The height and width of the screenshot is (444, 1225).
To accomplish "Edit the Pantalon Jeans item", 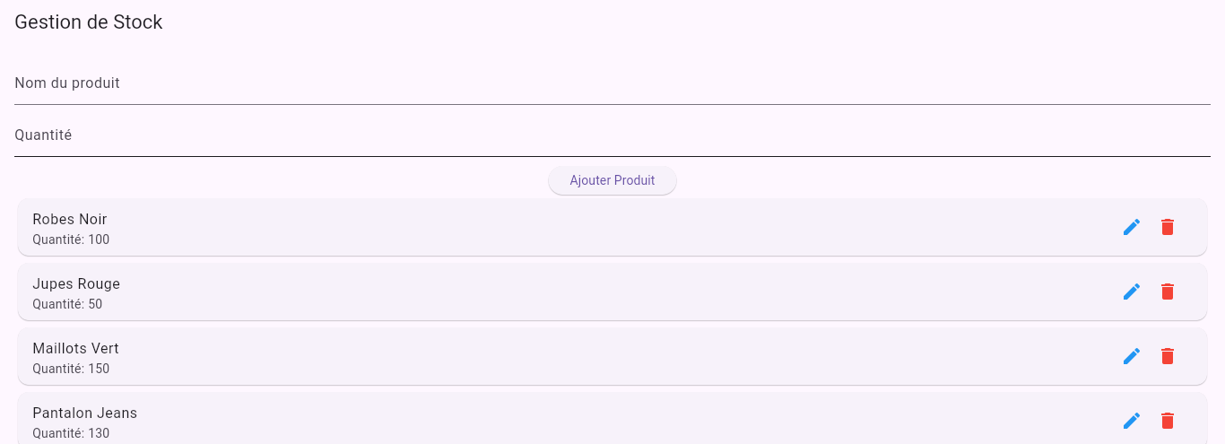I will (1132, 421).
